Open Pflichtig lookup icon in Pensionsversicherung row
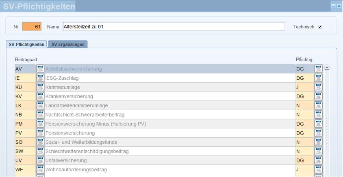The image size is (343, 177). click(318, 133)
